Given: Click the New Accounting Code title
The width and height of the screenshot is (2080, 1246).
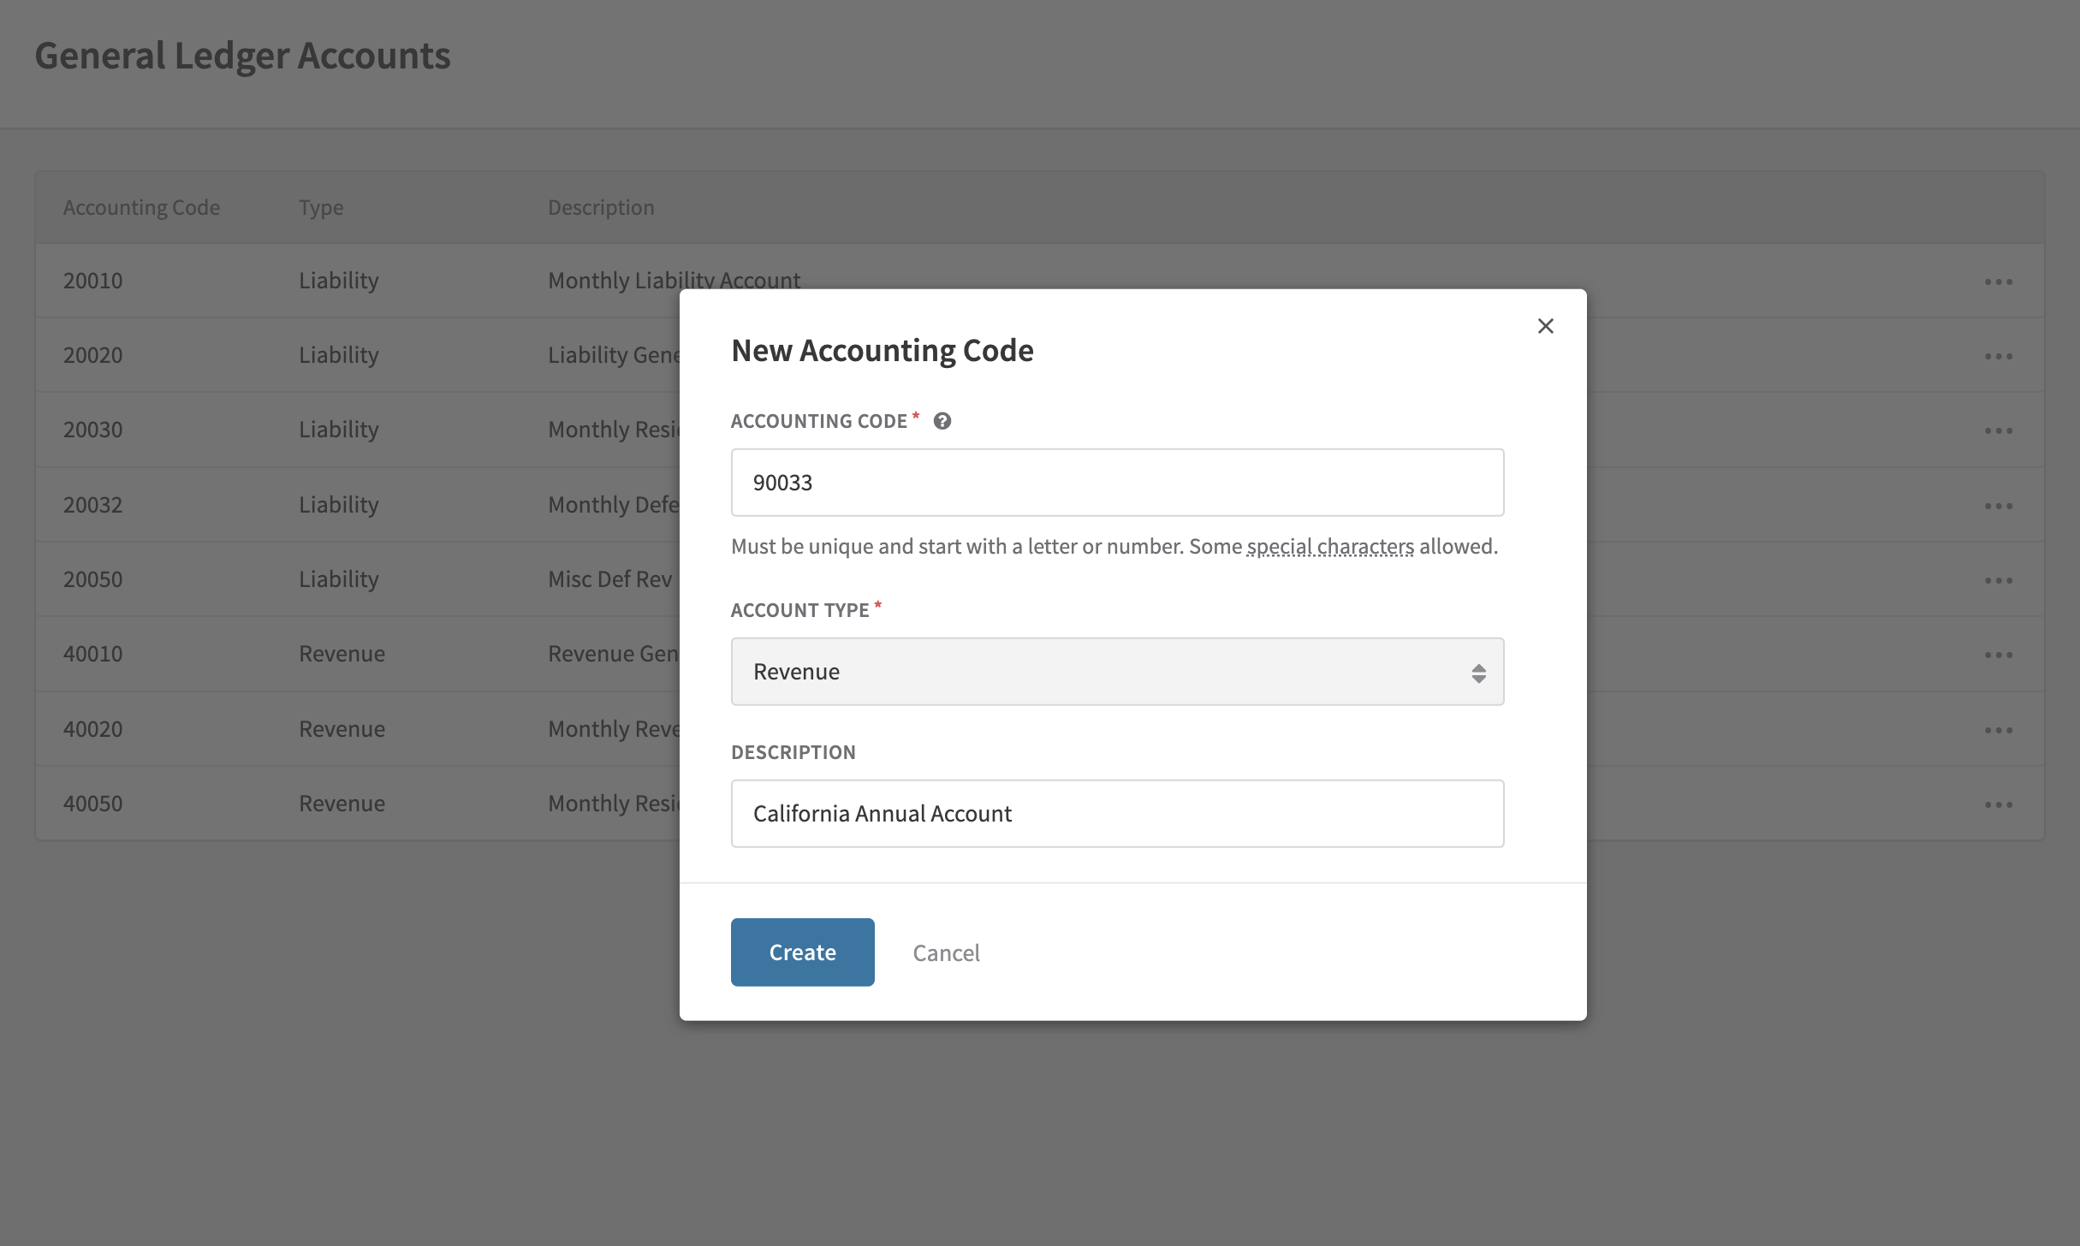Looking at the screenshot, I should [x=883, y=351].
